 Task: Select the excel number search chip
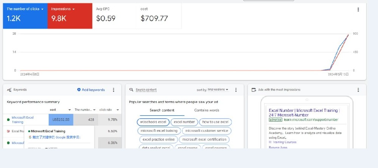coord(184,122)
